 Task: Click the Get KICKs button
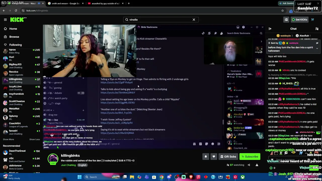point(299,20)
